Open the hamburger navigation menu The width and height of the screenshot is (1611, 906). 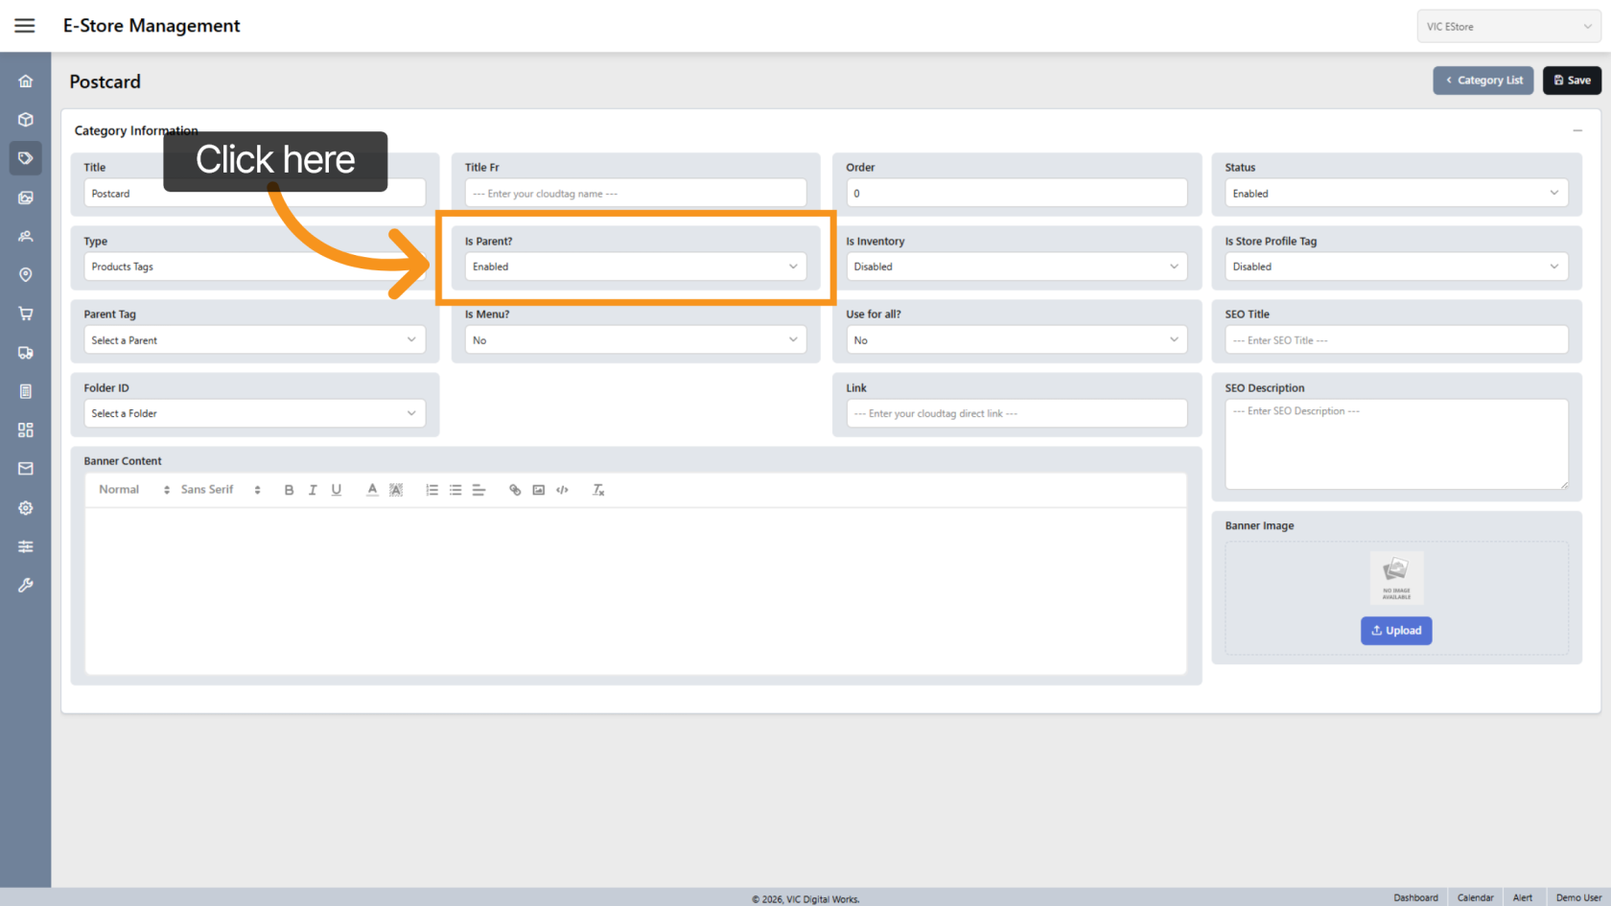pyautogui.click(x=25, y=26)
